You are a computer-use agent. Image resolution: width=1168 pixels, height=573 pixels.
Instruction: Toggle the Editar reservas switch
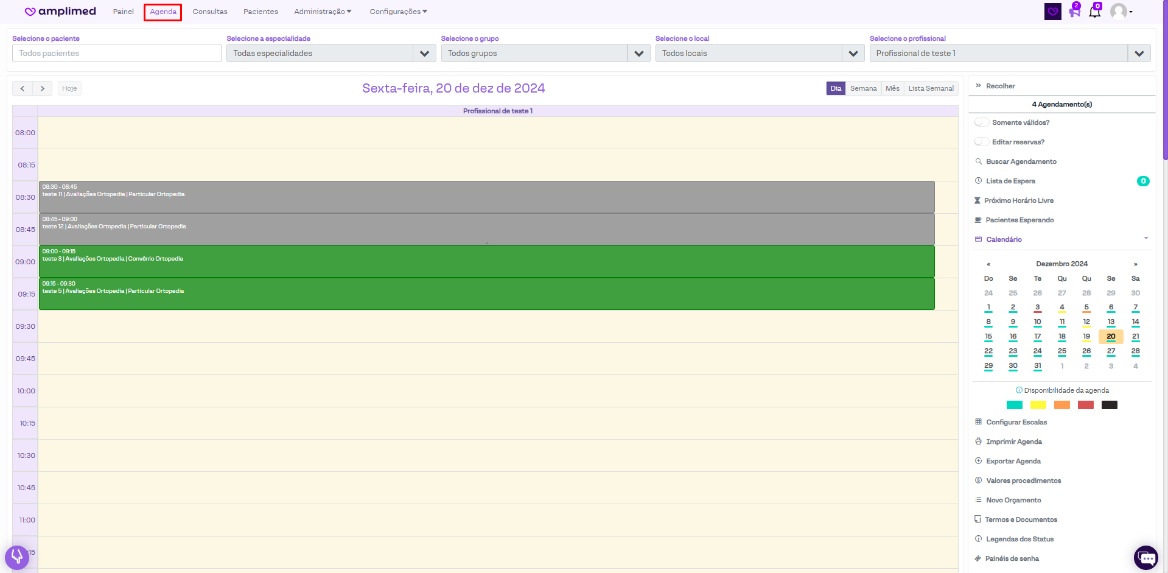click(x=982, y=142)
